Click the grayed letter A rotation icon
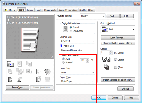 pyautogui.click(x=29, y=71)
